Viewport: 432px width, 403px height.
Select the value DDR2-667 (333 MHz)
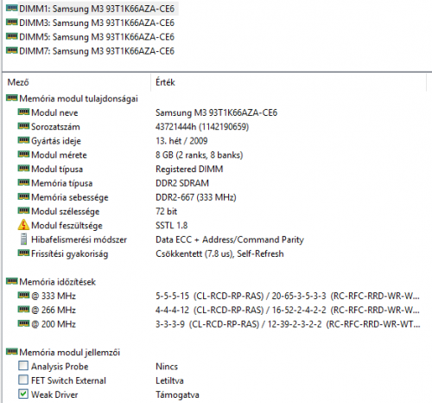[196, 197]
